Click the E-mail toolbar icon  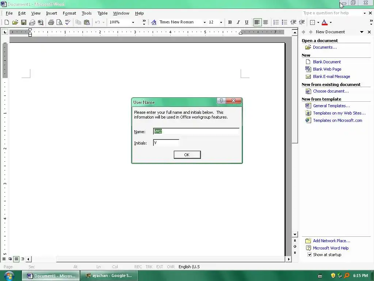pos(32,22)
